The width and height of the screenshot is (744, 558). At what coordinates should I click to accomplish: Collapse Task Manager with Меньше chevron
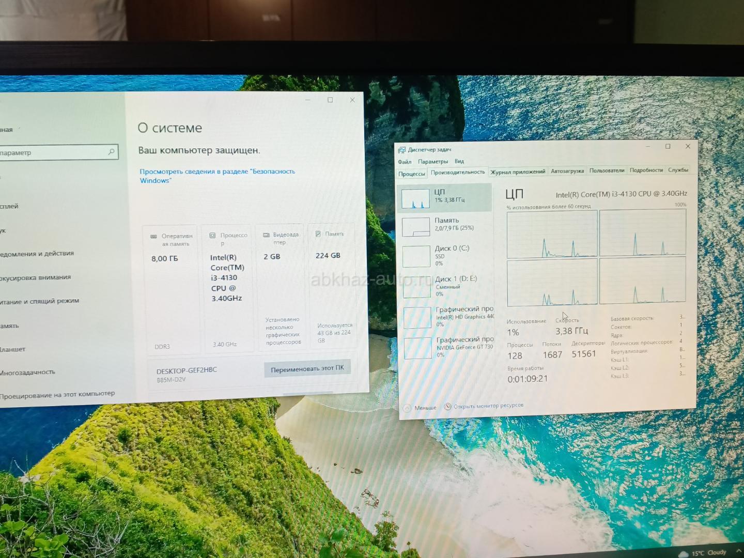(x=408, y=408)
